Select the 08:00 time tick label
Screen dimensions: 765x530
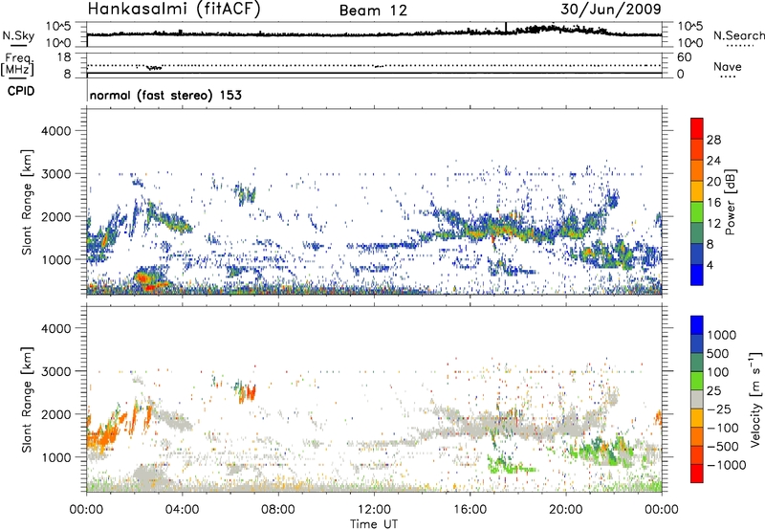pos(278,510)
